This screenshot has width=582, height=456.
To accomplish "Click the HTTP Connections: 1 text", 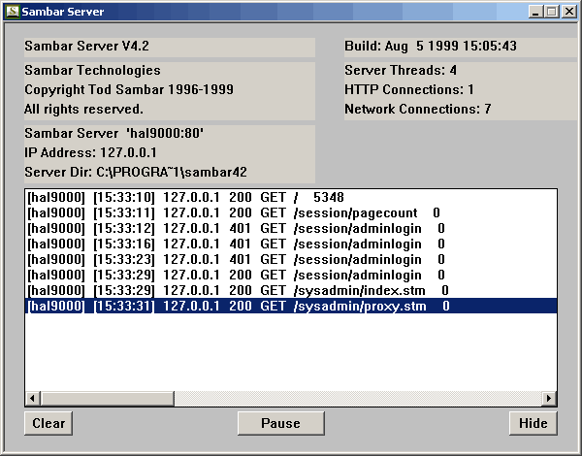I will pyautogui.click(x=409, y=89).
